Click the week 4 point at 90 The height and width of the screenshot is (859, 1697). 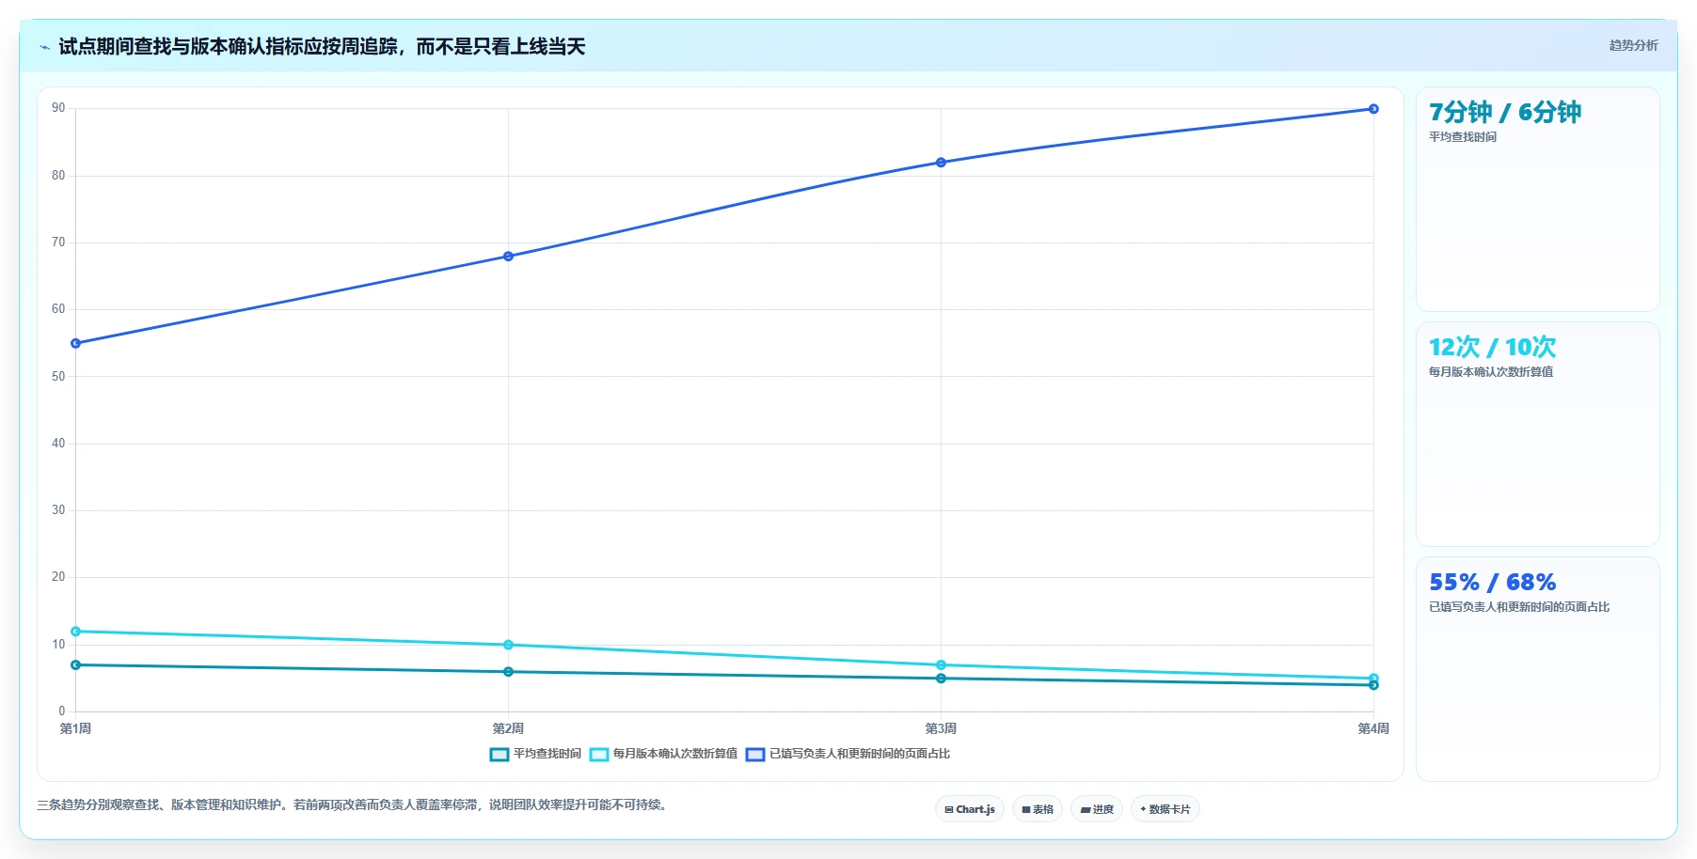pyautogui.click(x=1373, y=109)
